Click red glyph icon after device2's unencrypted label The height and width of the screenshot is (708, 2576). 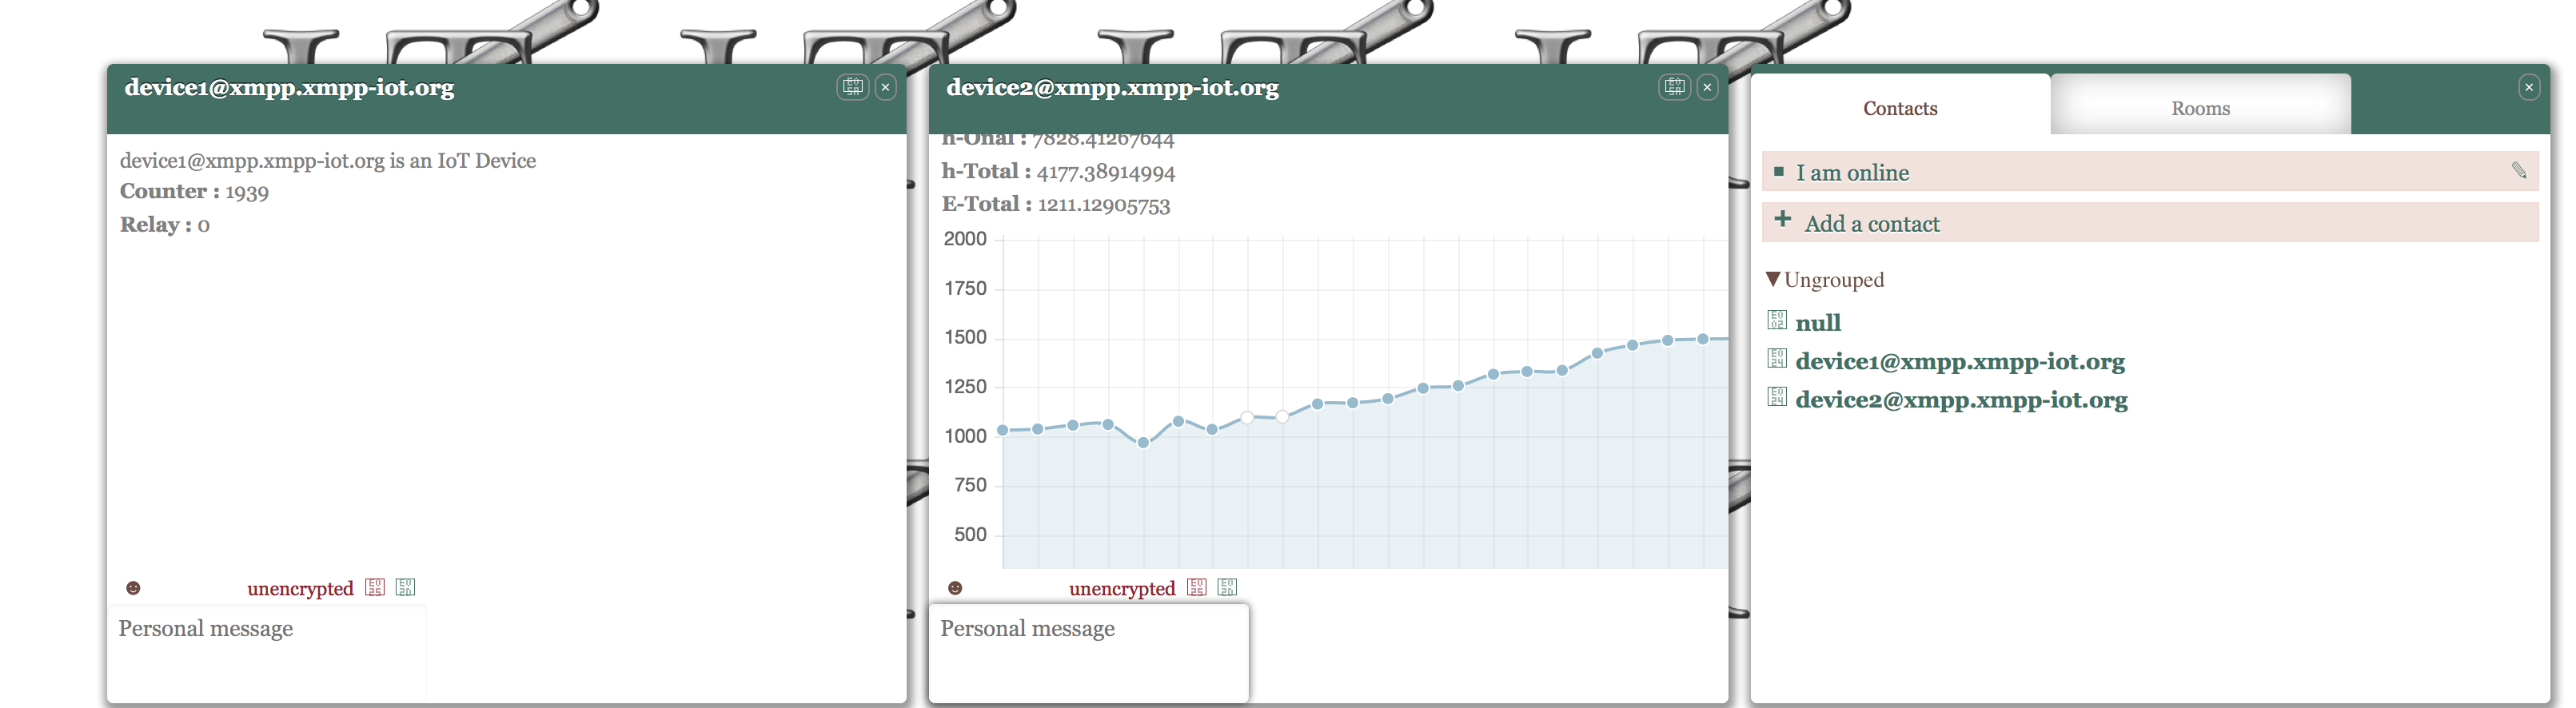[1197, 587]
